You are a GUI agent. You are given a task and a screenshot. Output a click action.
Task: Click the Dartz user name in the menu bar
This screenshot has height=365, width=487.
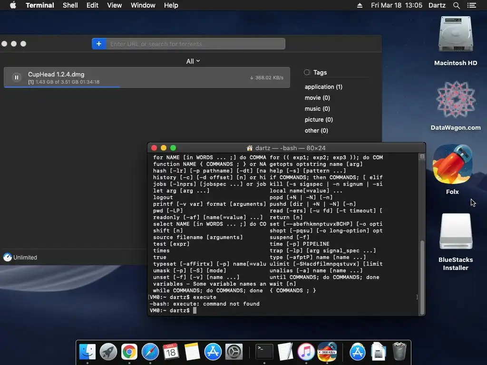[x=437, y=5]
